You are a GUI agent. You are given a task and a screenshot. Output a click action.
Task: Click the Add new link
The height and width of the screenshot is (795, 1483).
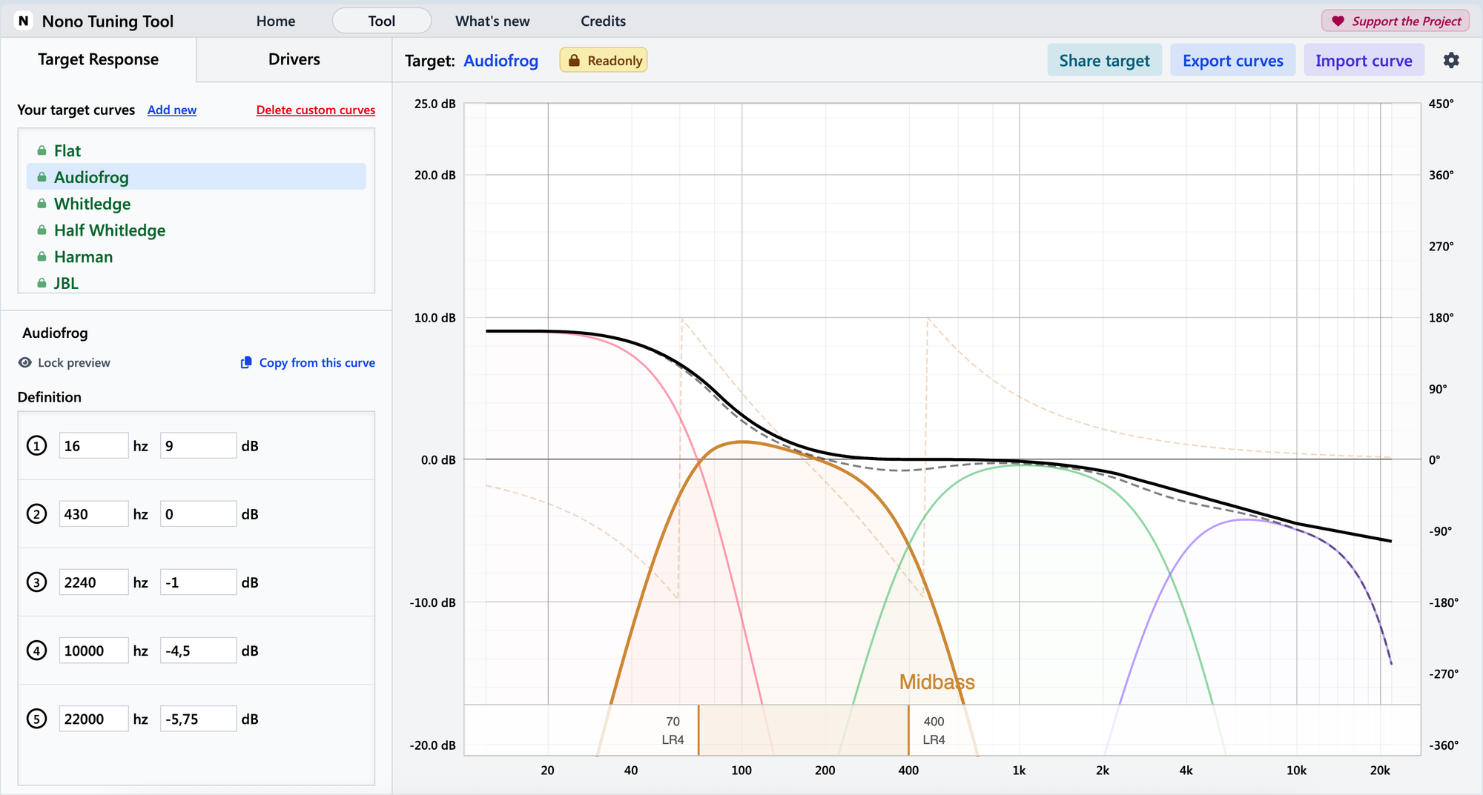(x=171, y=110)
